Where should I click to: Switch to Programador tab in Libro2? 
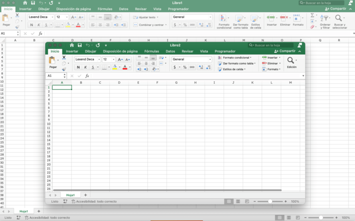(225, 51)
